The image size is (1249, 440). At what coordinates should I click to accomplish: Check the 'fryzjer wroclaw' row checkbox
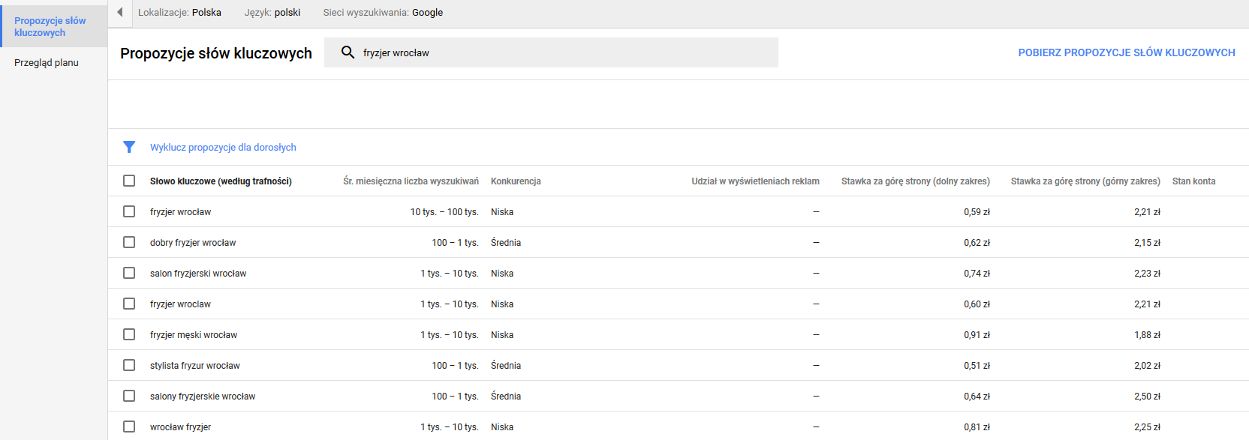[x=129, y=304]
